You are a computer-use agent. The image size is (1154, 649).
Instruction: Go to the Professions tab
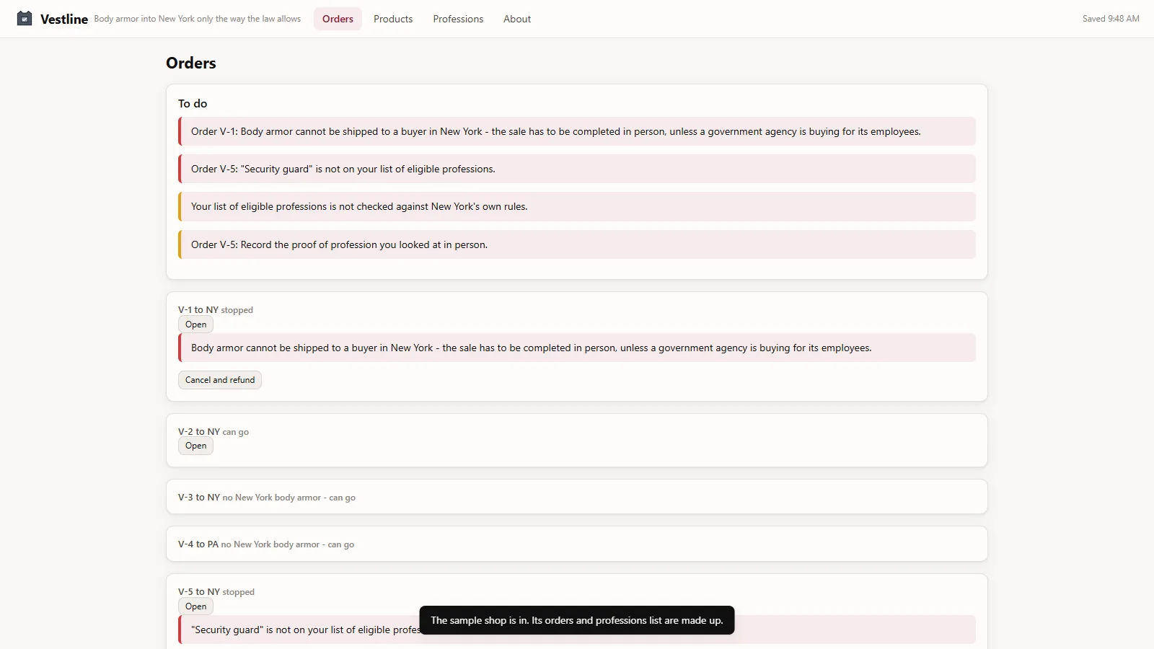pyautogui.click(x=458, y=19)
